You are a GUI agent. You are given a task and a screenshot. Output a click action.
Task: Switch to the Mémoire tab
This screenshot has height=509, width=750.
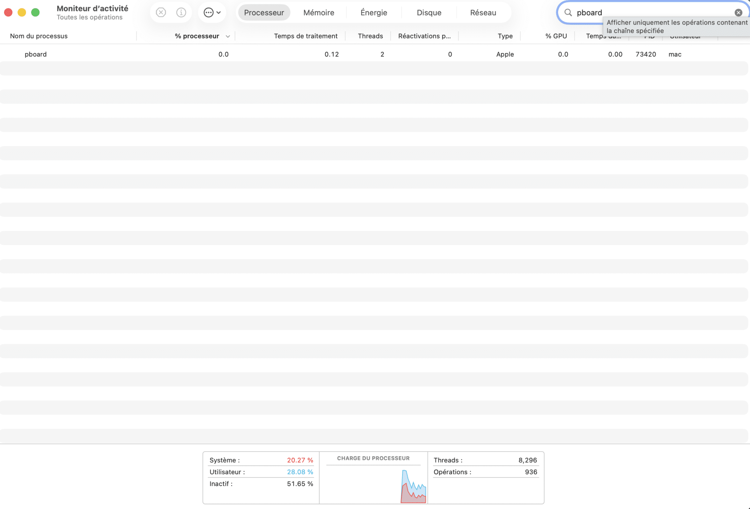(x=319, y=12)
